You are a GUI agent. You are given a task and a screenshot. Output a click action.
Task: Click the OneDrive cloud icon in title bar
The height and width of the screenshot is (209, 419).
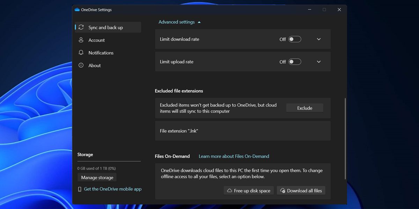point(77,10)
